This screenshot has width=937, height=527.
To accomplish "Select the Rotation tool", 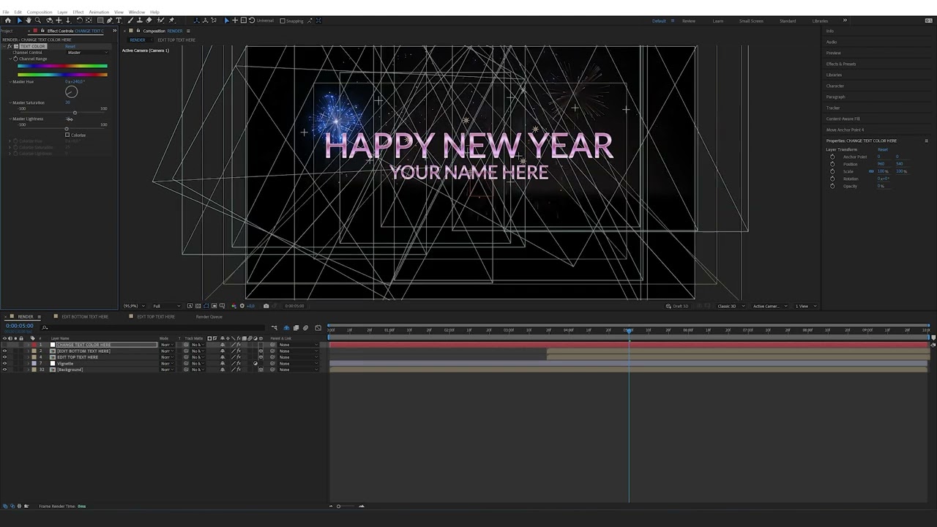I will [x=79, y=20].
